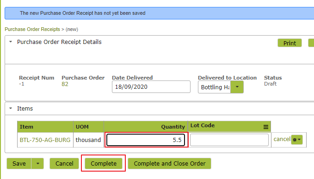
Task: Click the Draft status value
Action: (270, 84)
